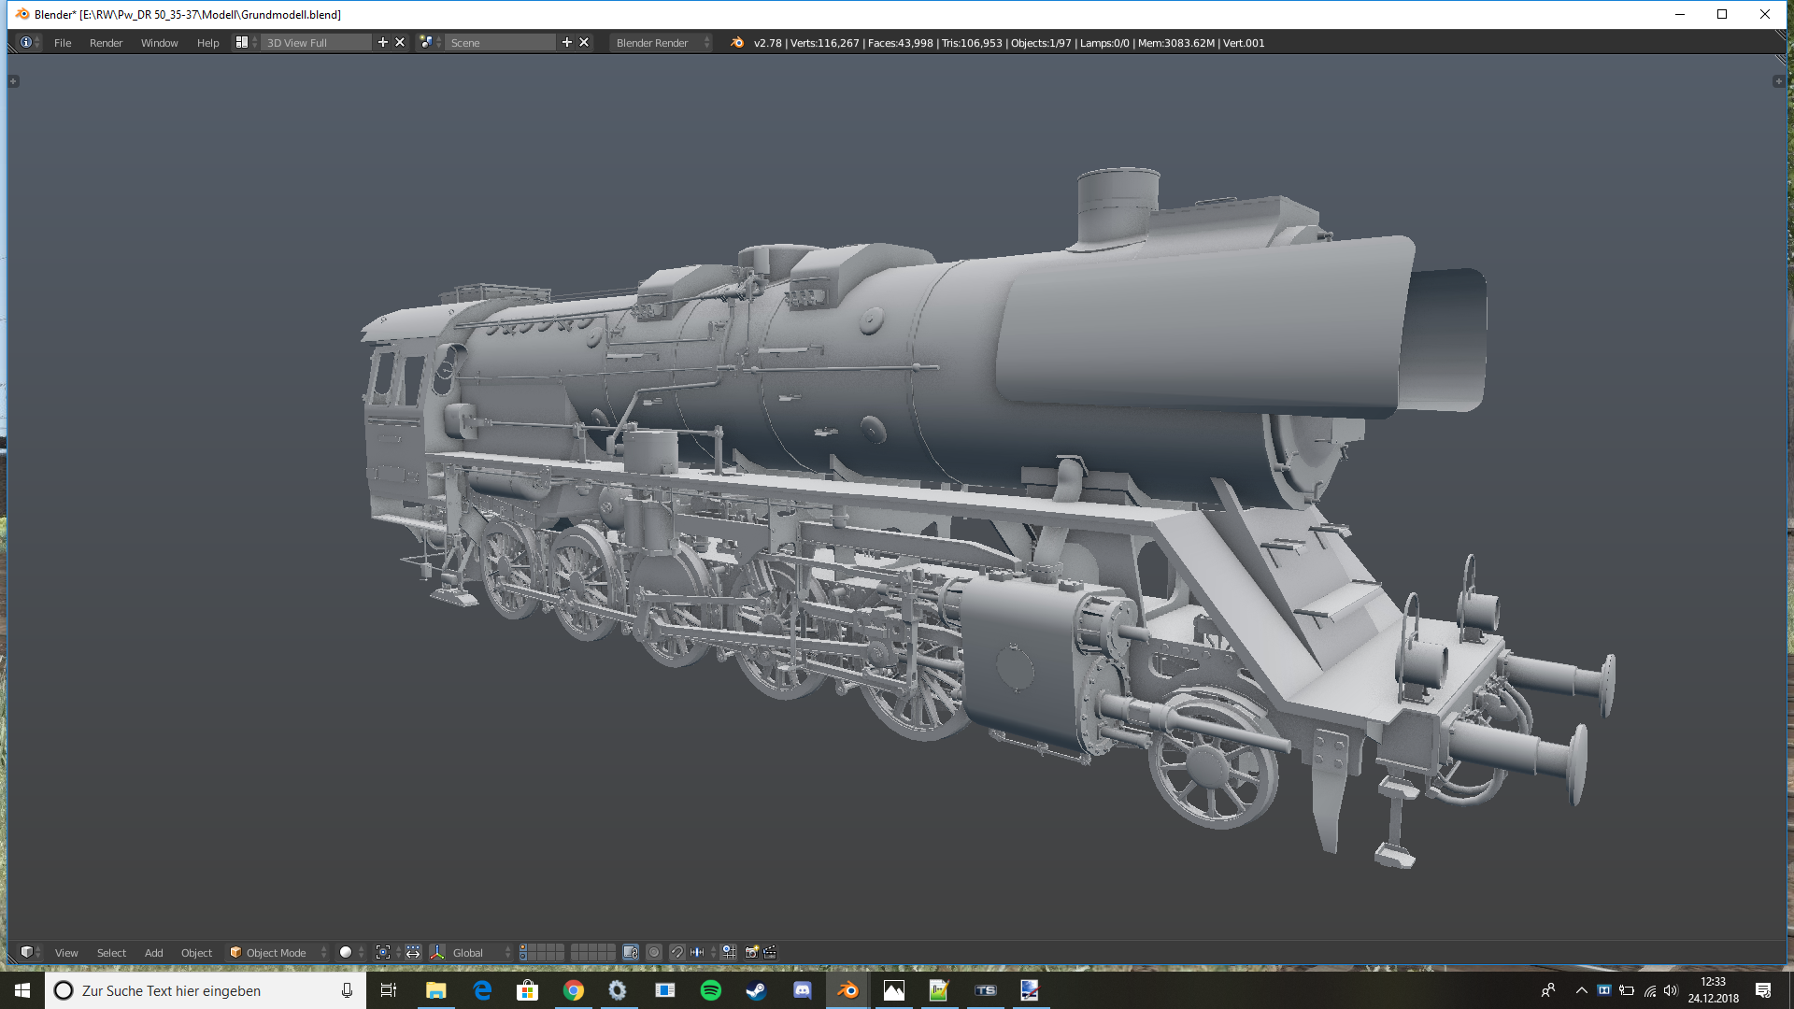
Task: Toggle the snap magnet icon
Action: 677,952
